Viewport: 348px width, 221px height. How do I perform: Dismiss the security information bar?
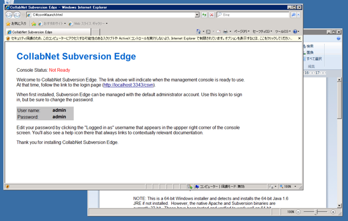[299, 38]
